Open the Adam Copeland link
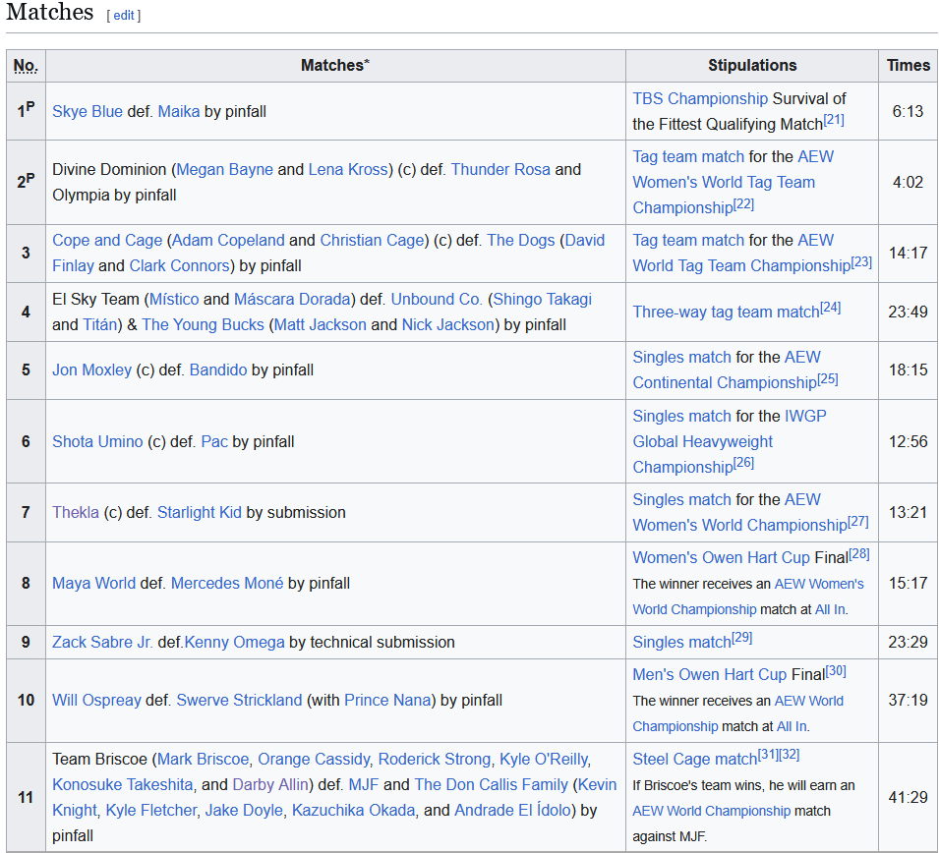Screen dimensions: 939x853 228,240
